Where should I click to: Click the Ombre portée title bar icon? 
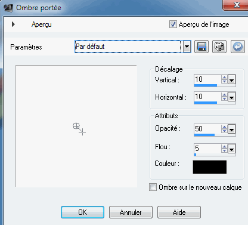(x=8, y=8)
